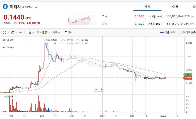The height and width of the screenshot is (119, 196).
Task: Click the +5.11% change percentage
Action: (19, 23)
